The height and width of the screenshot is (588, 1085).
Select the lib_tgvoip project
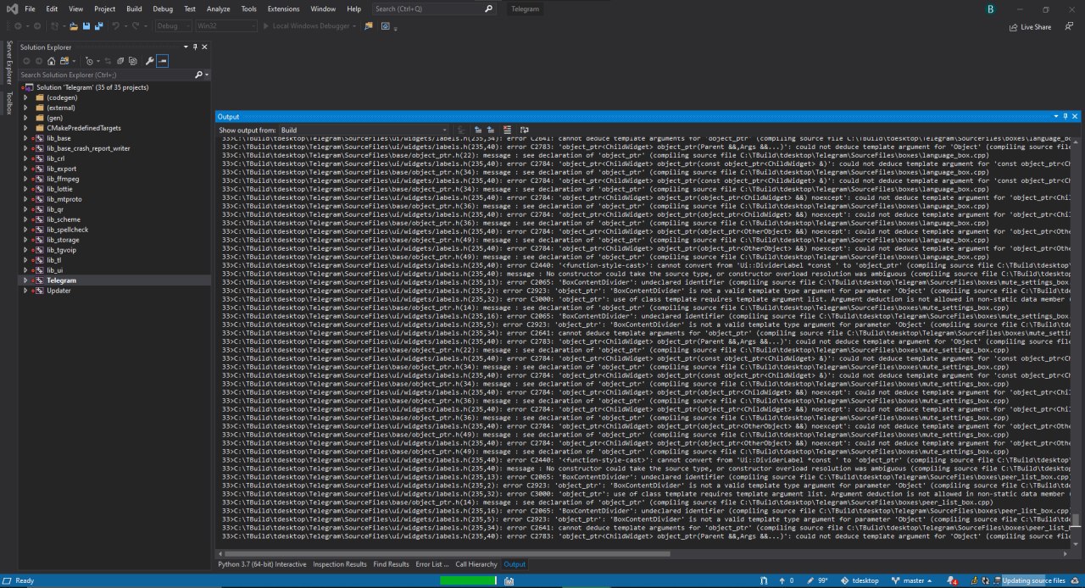(64, 250)
